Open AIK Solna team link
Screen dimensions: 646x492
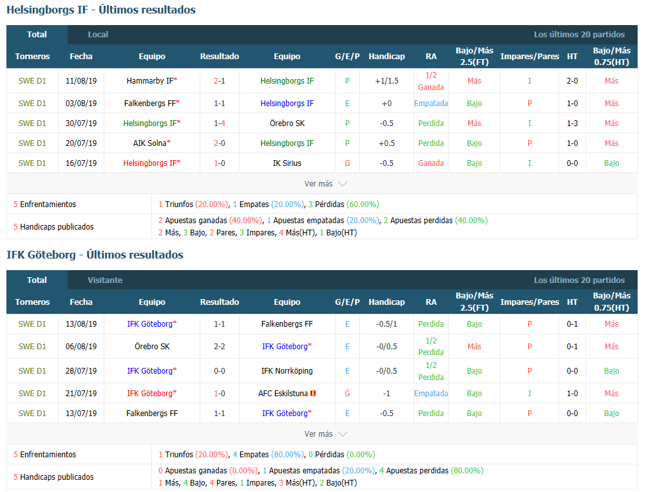pyautogui.click(x=149, y=143)
